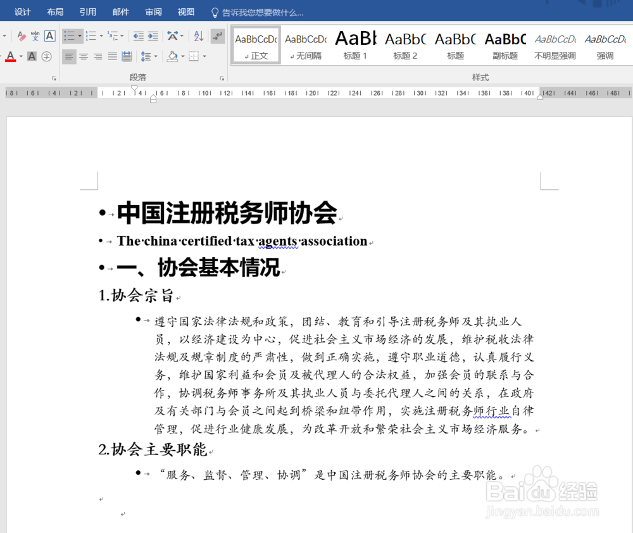
Task: Click the heading 2.协会主要职能
Action: click(153, 449)
